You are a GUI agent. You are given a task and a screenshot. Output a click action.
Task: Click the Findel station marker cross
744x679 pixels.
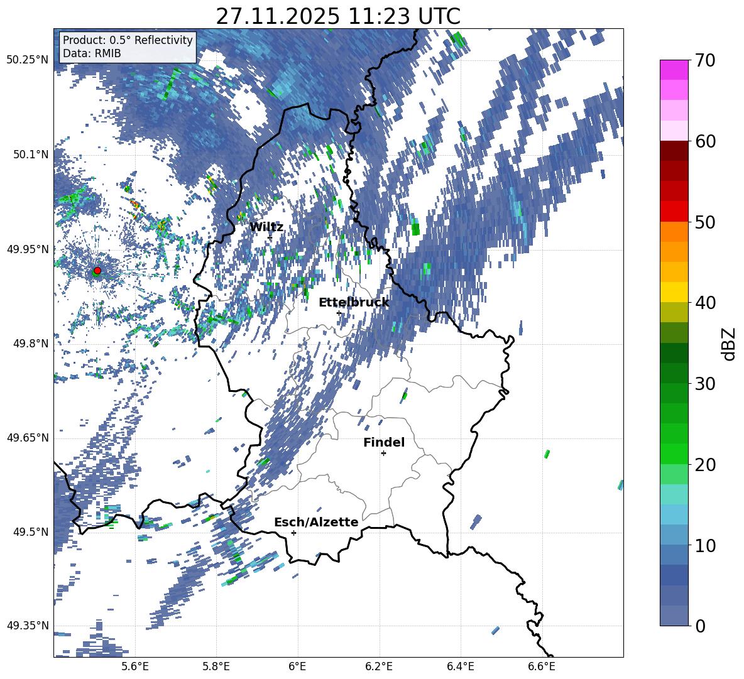pos(383,454)
